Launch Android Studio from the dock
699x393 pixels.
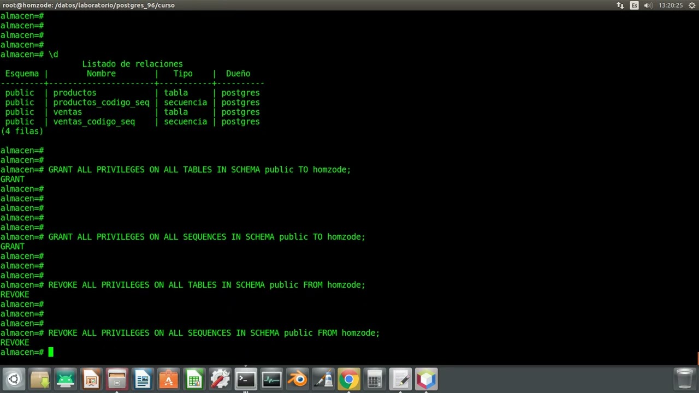coord(66,379)
